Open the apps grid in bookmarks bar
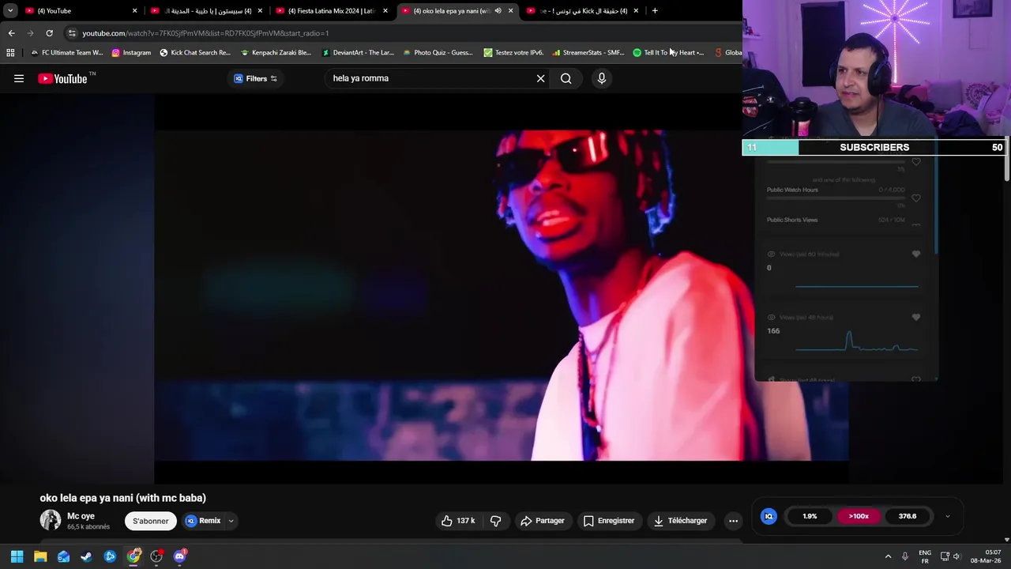1011x569 pixels. pos(10,53)
